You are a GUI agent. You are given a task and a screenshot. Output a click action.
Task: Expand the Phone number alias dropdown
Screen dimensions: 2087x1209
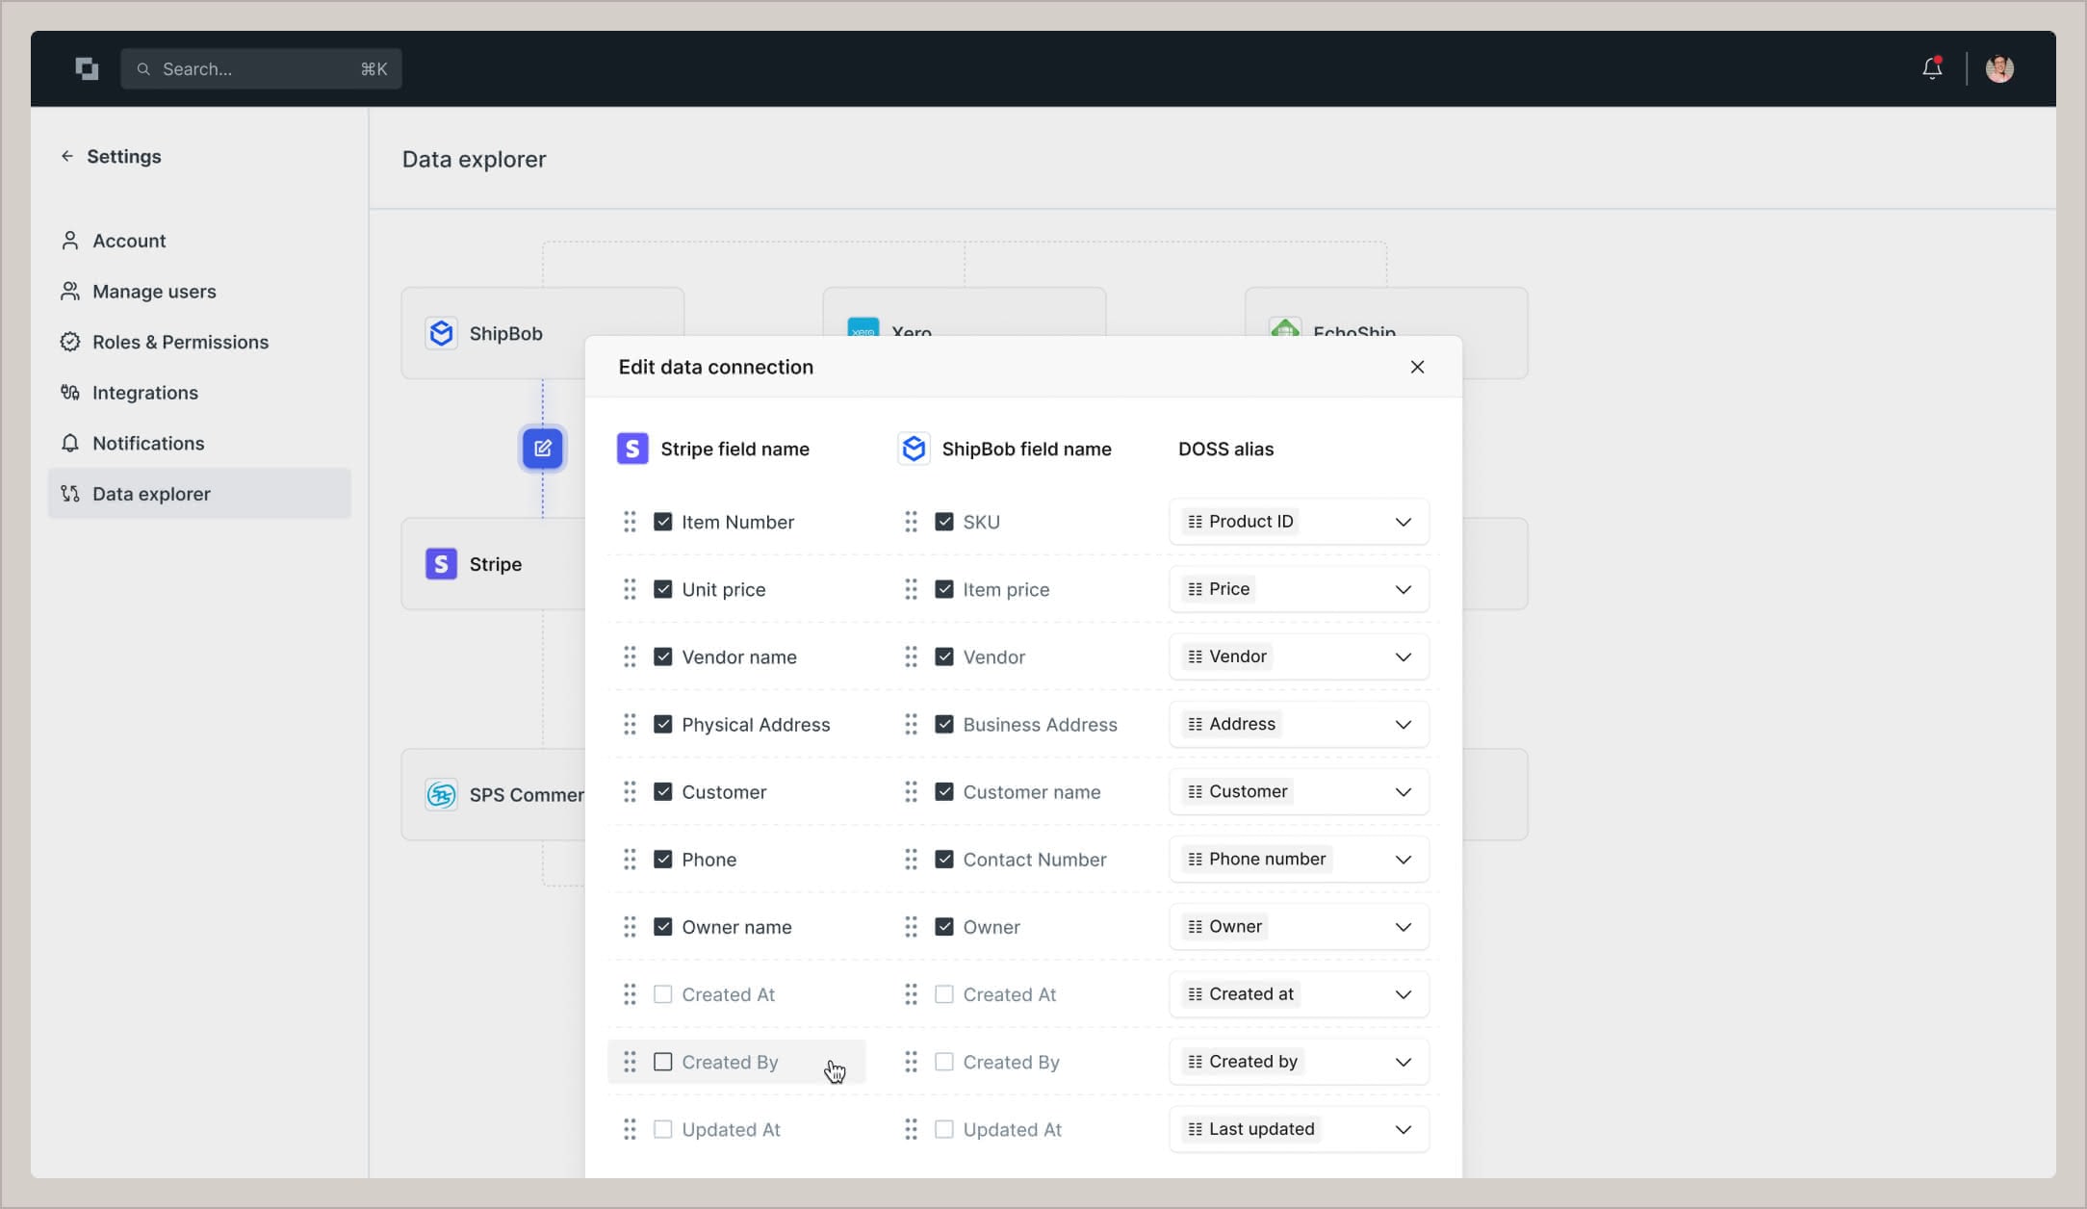(x=1404, y=859)
